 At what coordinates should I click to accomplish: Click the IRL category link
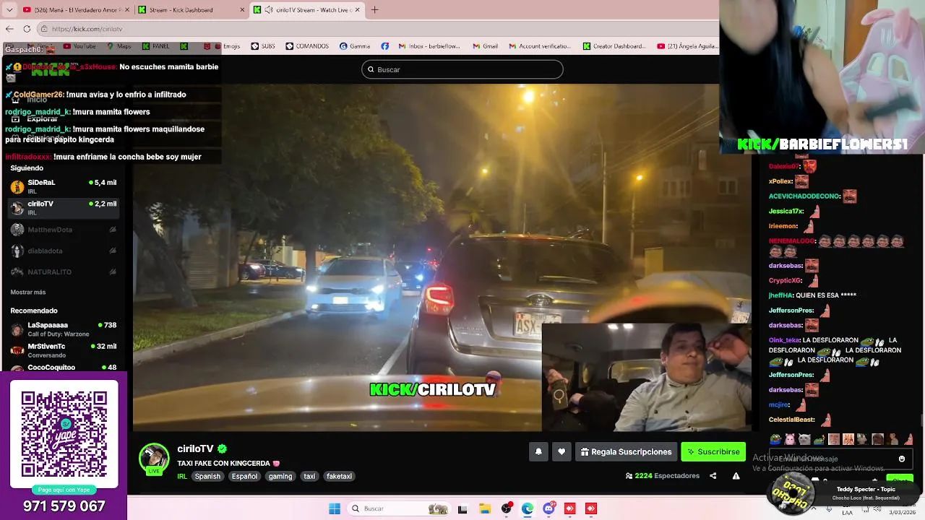tap(182, 476)
